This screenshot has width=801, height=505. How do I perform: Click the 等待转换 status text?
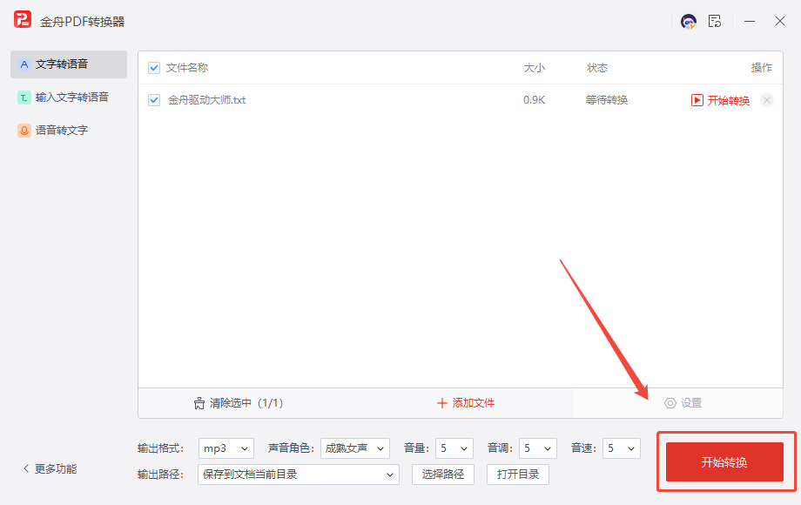[606, 100]
